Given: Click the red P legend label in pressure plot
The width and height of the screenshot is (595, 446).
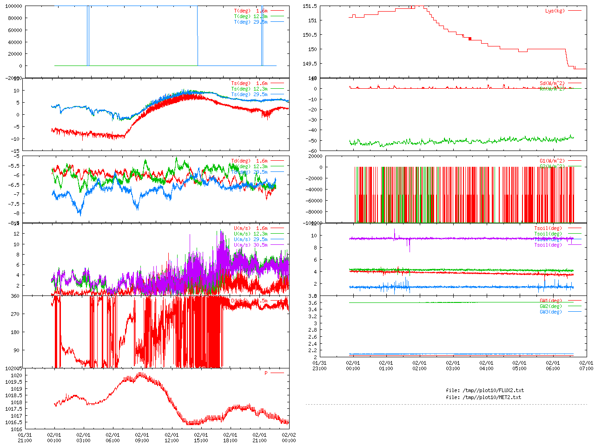Looking at the screenshot, I should pyautogui.click(x=266, y=373).
